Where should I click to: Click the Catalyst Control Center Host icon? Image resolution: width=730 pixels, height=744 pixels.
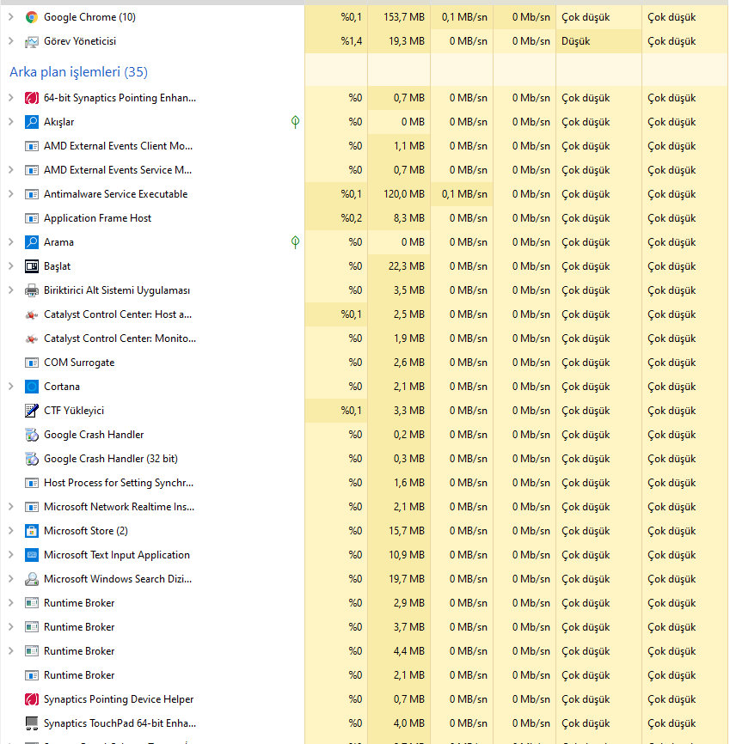pos(31,314)
